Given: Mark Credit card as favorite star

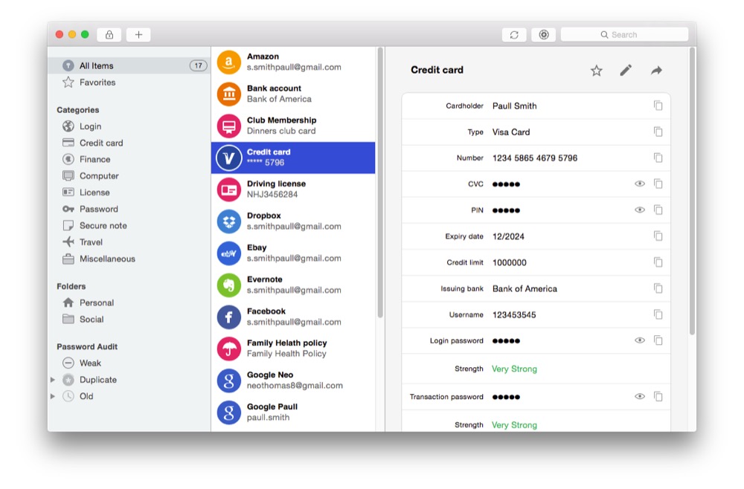Looking at the screenshot, I should pyautogui.click(x=596, y=71).
